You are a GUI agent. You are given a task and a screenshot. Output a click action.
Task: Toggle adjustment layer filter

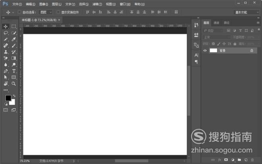pyautogui.click(x=235, y=30)
